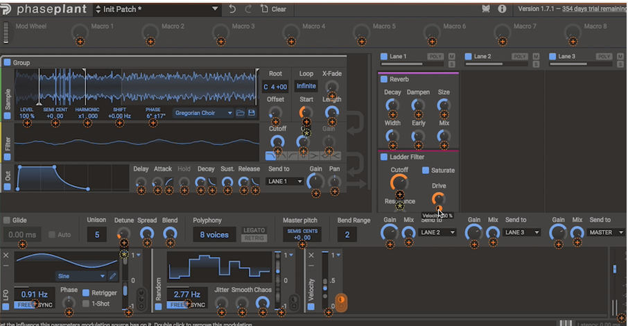Select the rightmost filter shape icon
This screenshot has height=326, width=628.
point(336,155)
